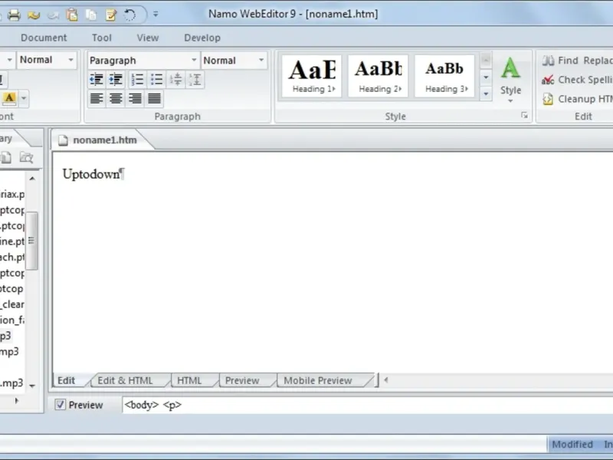Screen dimensions: 613x460
Task: Click the yellow Undo arrow icon
Action: pos(34,15)
